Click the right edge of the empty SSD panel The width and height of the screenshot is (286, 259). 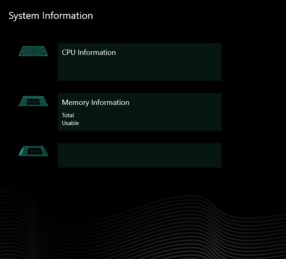click(x=219, y=155)
